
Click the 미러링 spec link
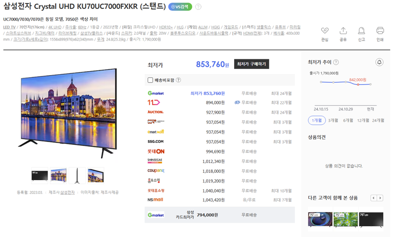[x=295, y=27]
